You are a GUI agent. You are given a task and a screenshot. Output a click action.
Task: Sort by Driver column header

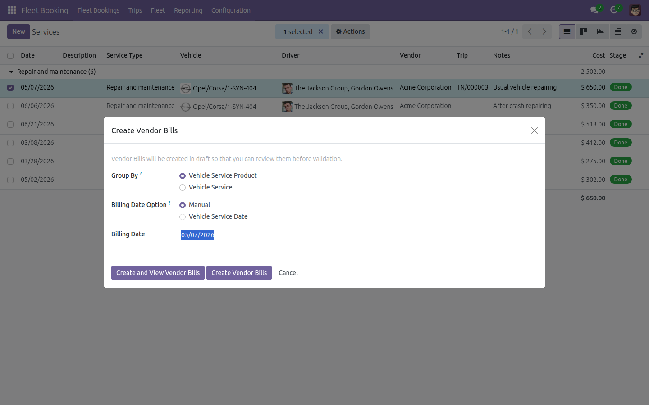(291, 55)
